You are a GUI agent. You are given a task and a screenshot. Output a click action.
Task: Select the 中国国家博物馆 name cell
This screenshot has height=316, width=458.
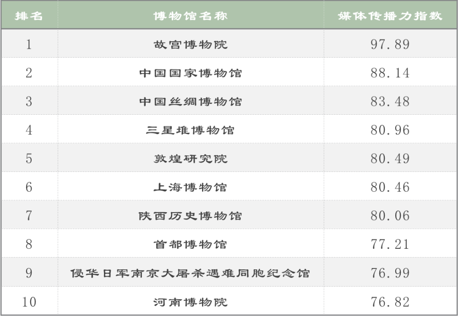click(x=191, y=73)
